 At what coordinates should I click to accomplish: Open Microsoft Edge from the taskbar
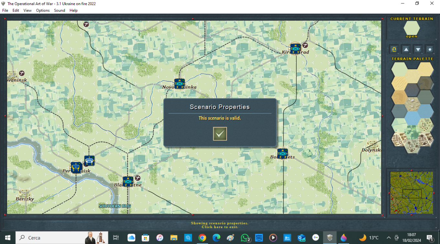coord(216,238)
